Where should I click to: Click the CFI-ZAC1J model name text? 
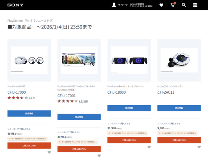click(166, 92)
